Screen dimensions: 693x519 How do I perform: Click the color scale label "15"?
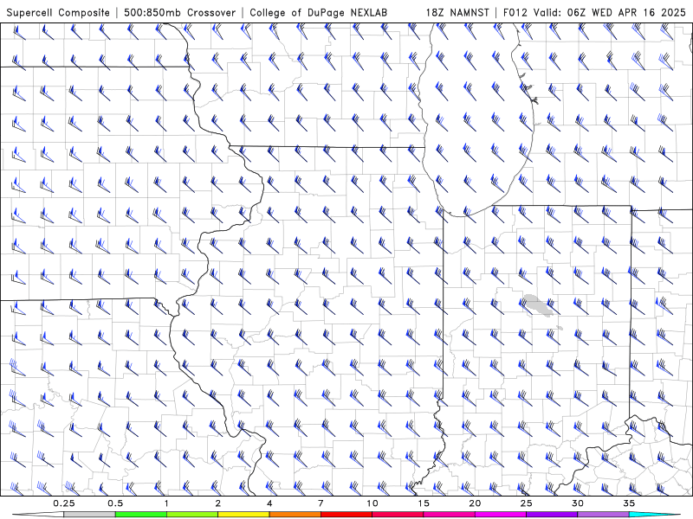[424, 503]
